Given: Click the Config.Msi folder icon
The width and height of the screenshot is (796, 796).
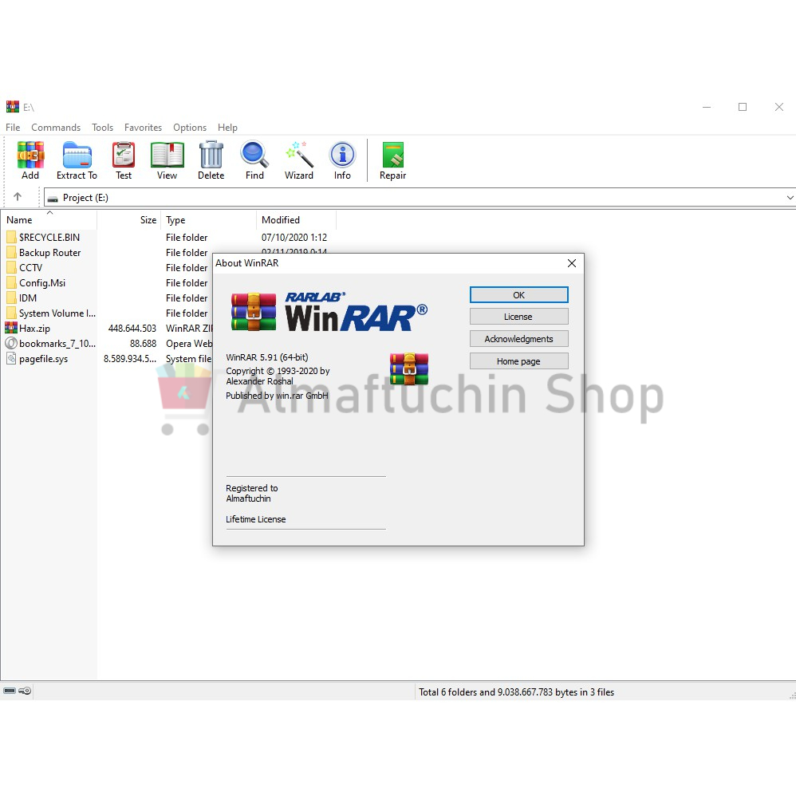Looking at the screenshot, I should point(11,283).
